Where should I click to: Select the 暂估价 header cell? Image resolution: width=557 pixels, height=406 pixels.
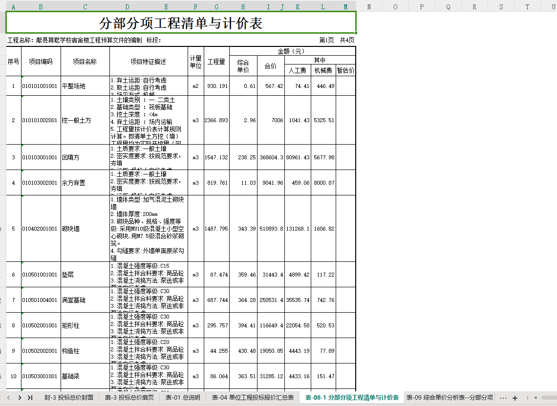tap(345, 70)
